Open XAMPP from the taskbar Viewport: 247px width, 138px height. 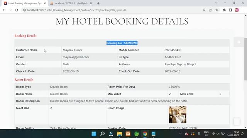128,134
